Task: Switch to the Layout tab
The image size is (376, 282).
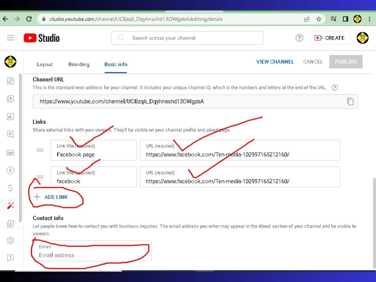Action: 45,64
